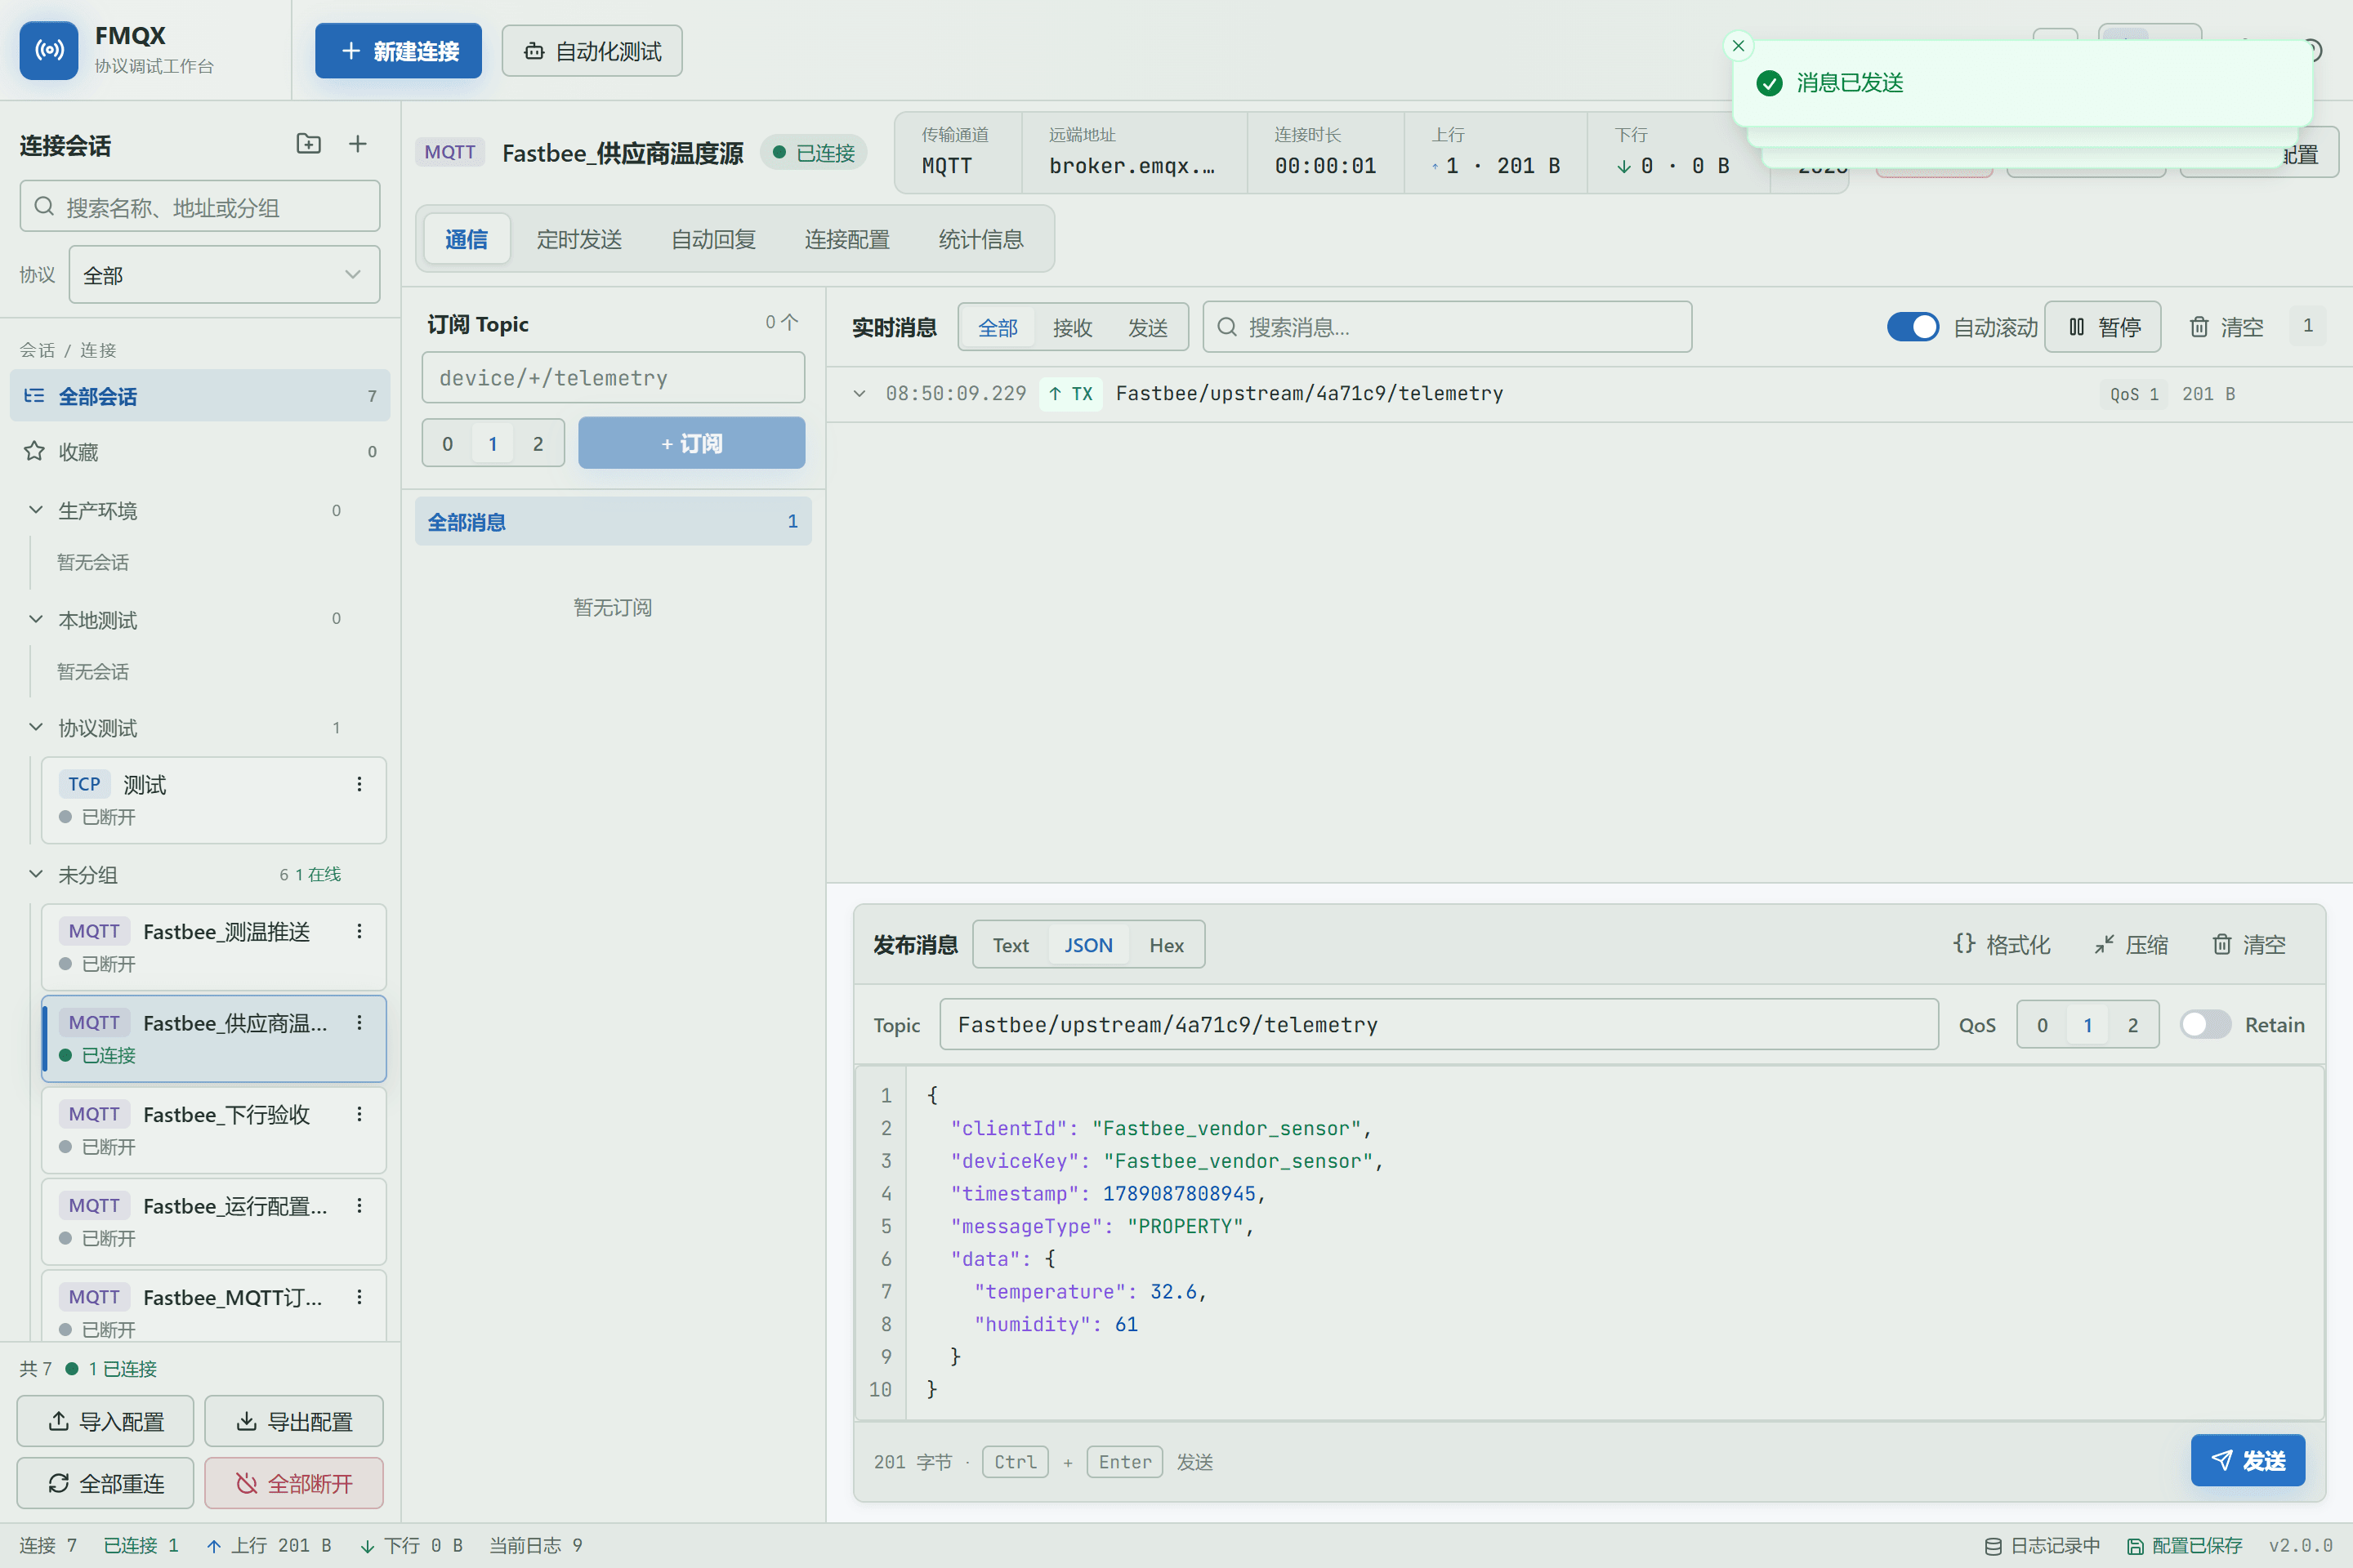Open the 协议 filter dropdown

tap(224, 275)
